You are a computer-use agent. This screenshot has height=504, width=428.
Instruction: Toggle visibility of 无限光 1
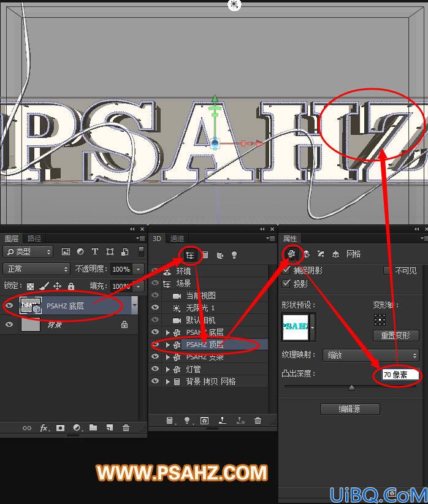(x=155, y=307)
